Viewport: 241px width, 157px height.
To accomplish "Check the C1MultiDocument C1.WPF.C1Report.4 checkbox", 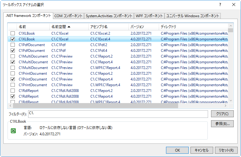I will pyautogui.click(x=13, y=68).
